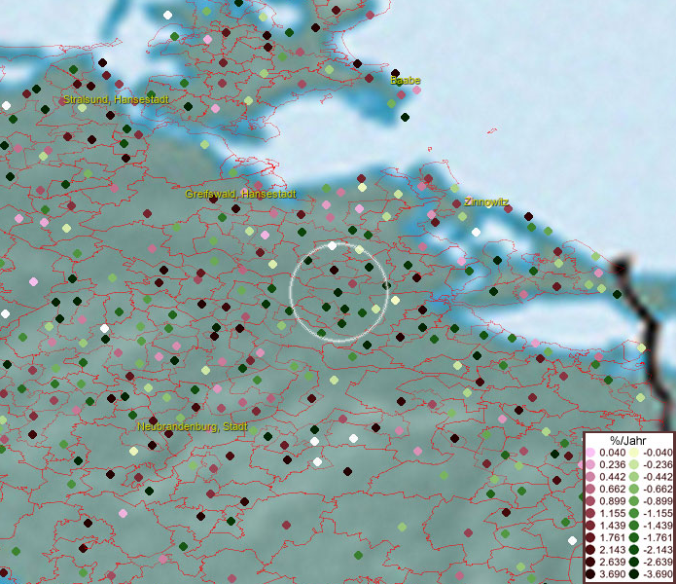Pick the 1.761 legend color swatch
This screenshot has width=676, height=584.
click(x=590, y=538)
